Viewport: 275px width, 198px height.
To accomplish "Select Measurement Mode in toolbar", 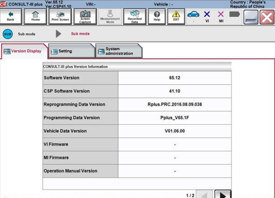I will pyautogui.click(x=110, y=16).
